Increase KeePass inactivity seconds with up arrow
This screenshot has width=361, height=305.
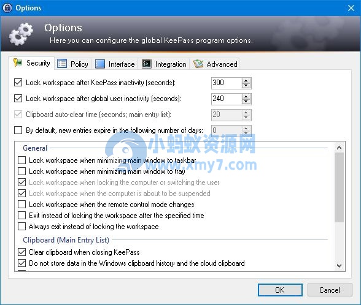click(x=246, y=81)
